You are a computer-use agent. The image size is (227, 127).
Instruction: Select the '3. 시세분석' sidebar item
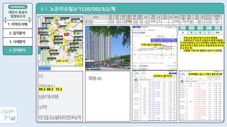[x=18, y=42]
